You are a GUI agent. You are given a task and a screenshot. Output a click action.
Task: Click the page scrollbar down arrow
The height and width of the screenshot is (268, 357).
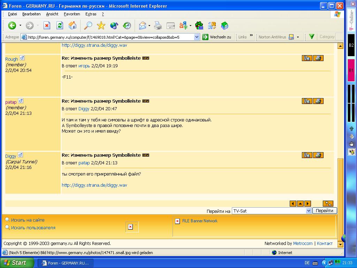click(x=340, y=244)
